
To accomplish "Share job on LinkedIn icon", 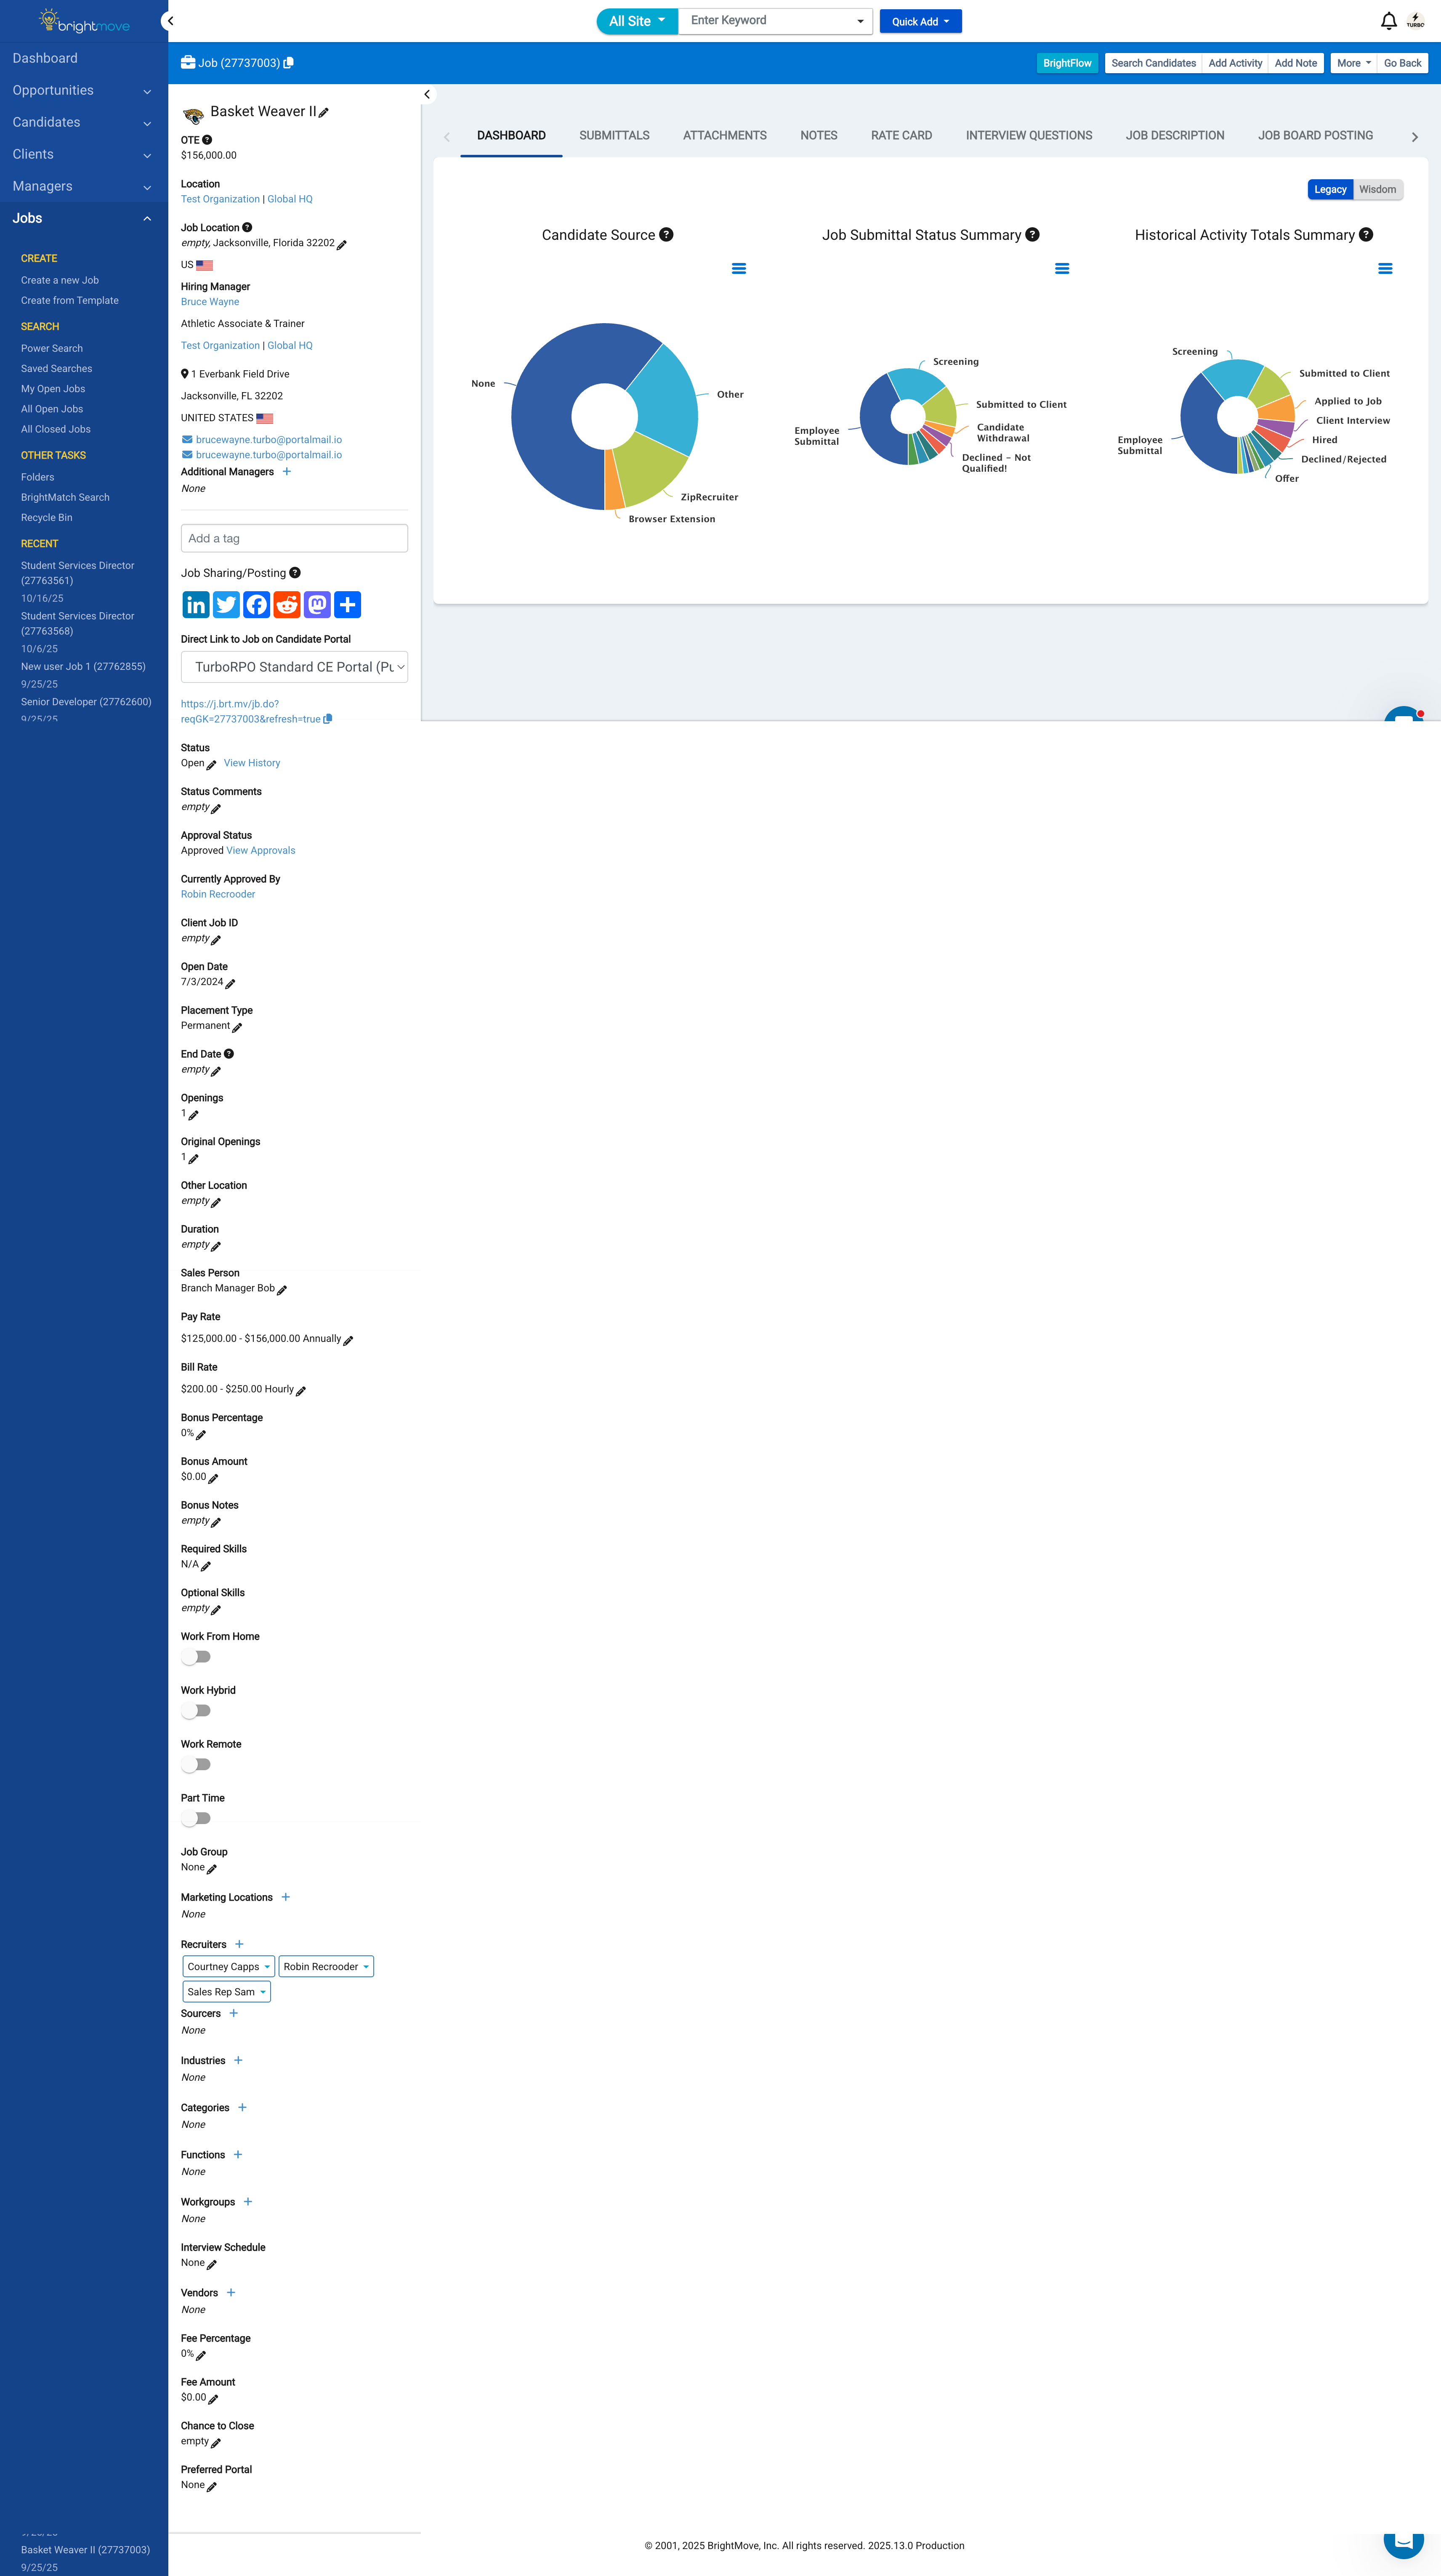I will coord(196,605).
